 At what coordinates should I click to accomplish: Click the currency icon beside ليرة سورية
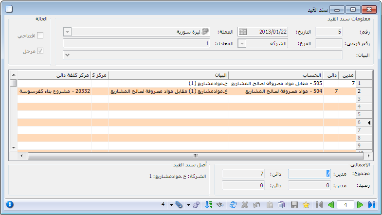pyautogui.click(x=205, y=32)
